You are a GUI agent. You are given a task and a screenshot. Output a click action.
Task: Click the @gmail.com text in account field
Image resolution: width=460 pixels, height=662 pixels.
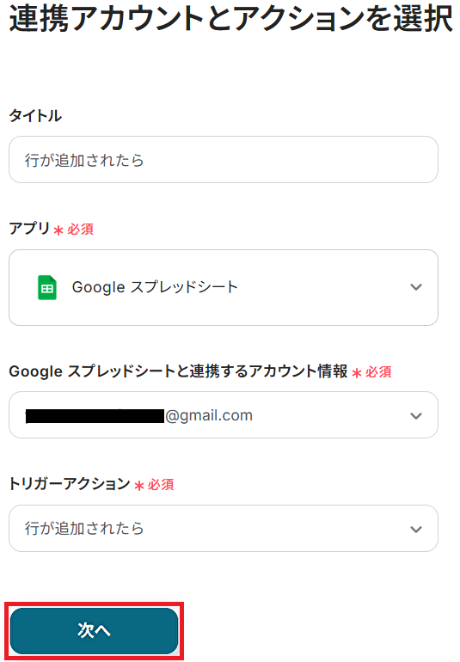pyautogui.click(x=209, y=416)
